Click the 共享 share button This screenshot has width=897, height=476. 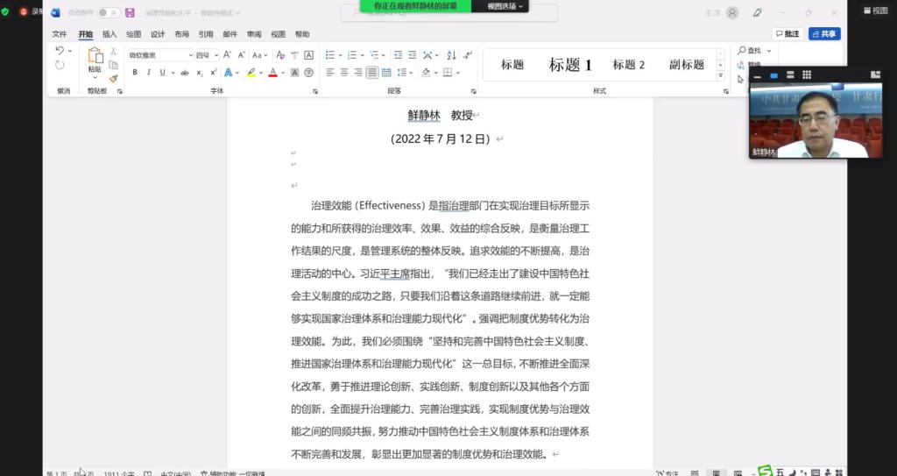point(824,34)
